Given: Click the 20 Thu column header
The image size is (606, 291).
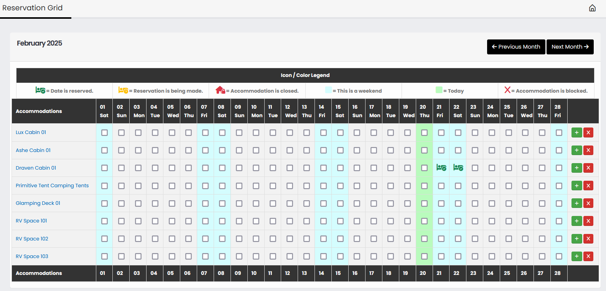Looking at the screenshot, I should [x=424, y=111].
